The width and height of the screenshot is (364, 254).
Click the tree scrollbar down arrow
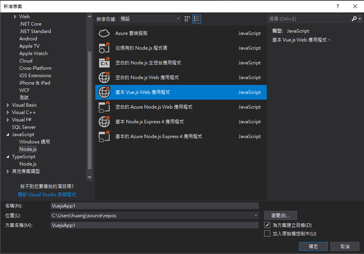(89, 177)
